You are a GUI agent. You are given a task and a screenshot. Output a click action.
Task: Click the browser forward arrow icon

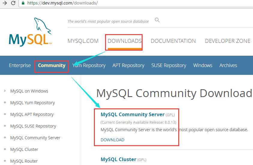click(x=5, y=3)
